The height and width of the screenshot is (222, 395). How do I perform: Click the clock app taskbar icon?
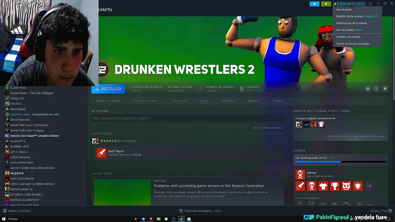[x=166, y=219]
